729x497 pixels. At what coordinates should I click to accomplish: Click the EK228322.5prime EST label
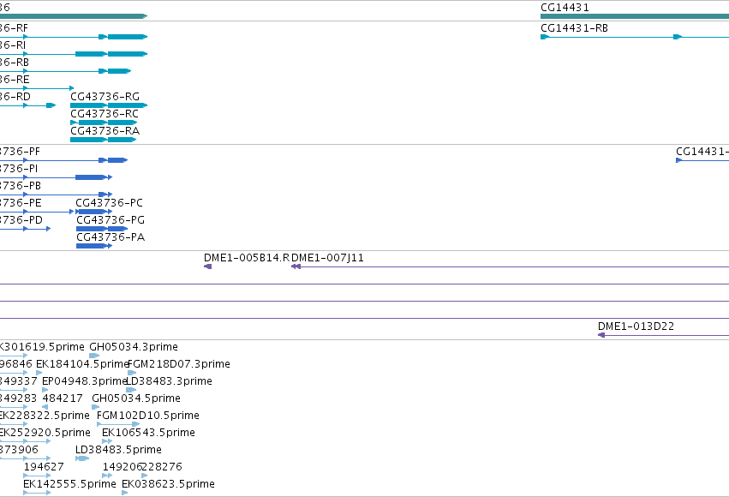(45, 416)
